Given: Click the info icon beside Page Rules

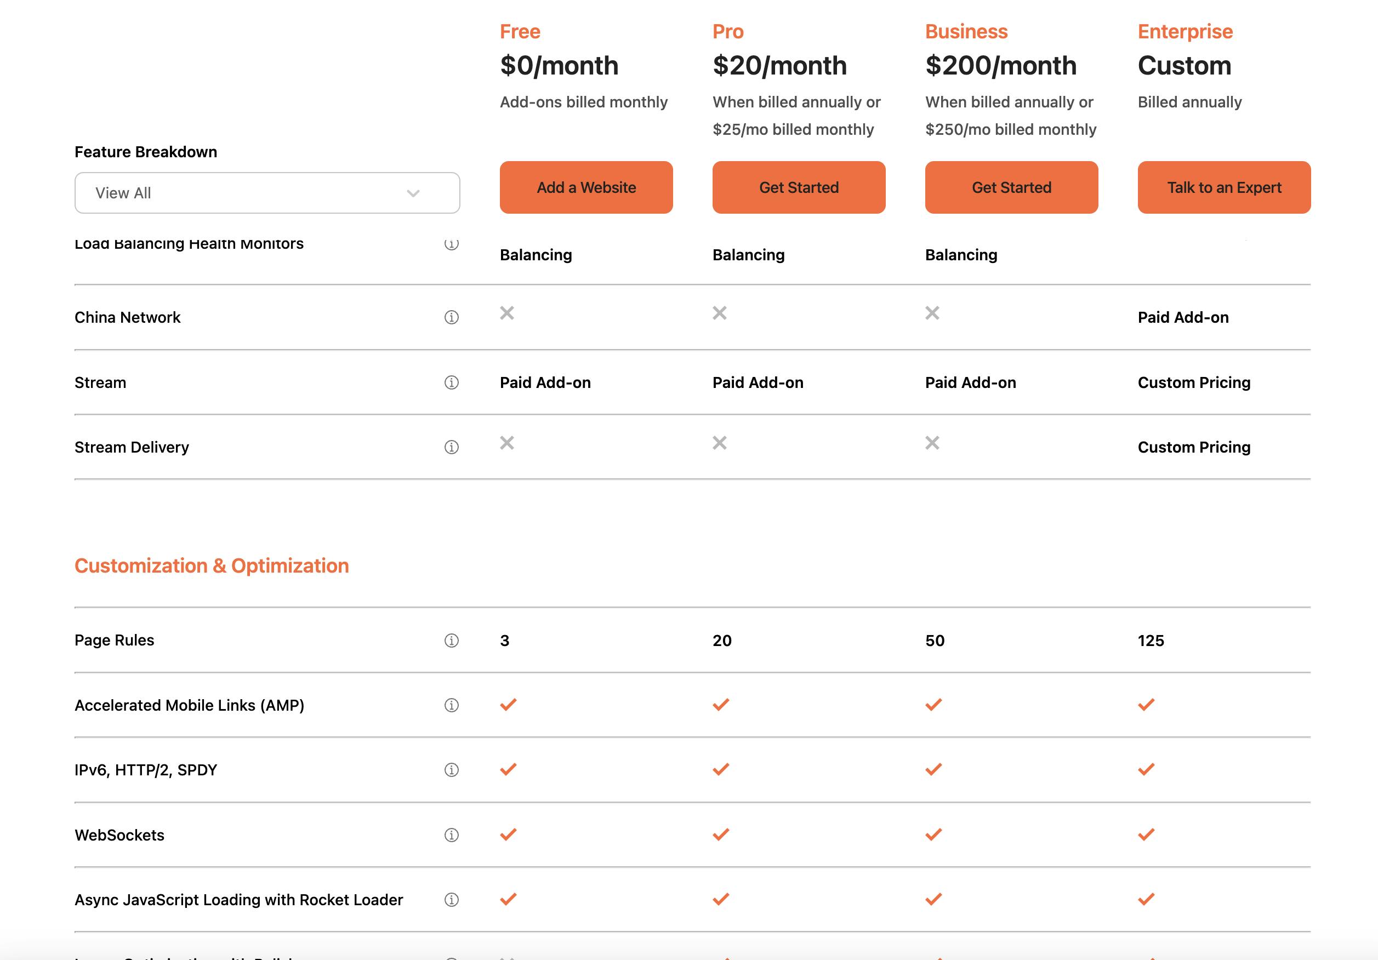Looking at the screenshot, I should (451, 641).
